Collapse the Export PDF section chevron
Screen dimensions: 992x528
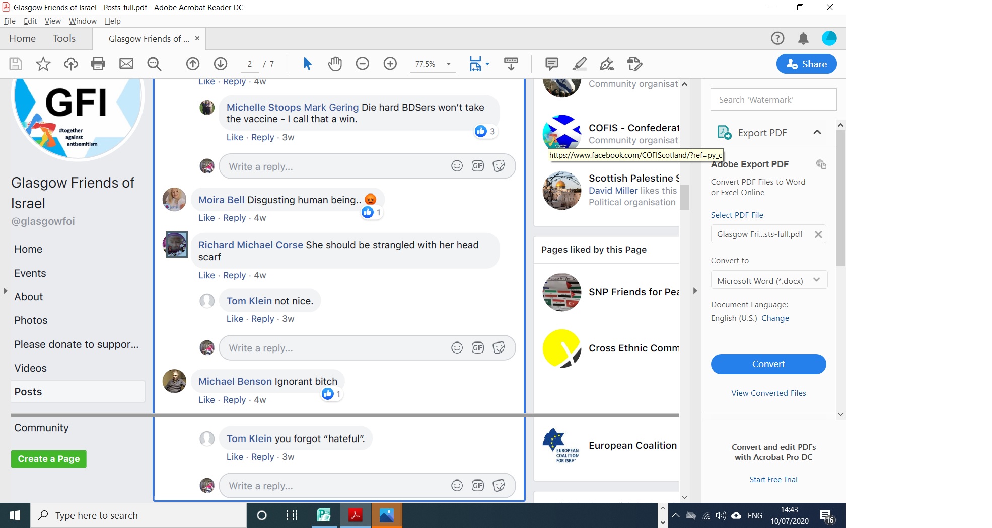[817, 132]
